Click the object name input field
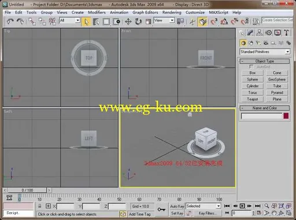This screenshot has height=220, width=296. pos(261,116)
